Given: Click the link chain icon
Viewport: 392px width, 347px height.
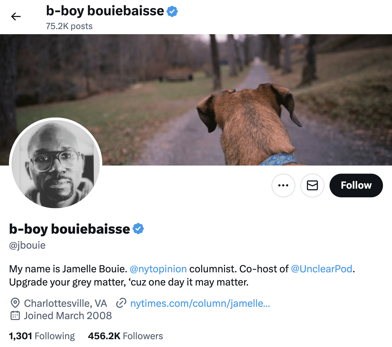Looking at the screenshot, I should pyautogui.click(x=121, y=303).
